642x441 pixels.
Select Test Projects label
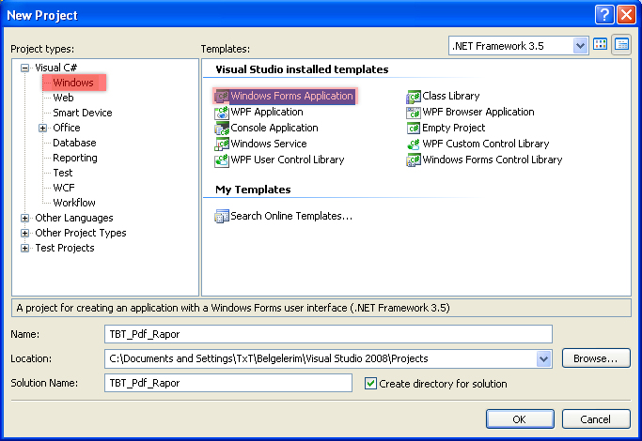(x=65, y=248)
